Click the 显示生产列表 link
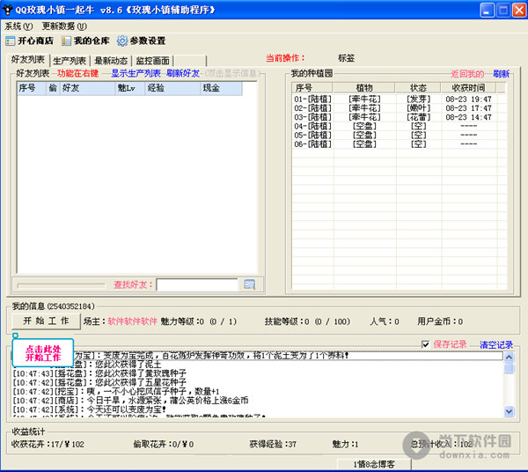Screen dimensions: 528x472 point(136,73)
